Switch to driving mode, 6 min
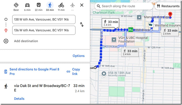The height and width of the screenshot is (105, 182). (27, 5)
